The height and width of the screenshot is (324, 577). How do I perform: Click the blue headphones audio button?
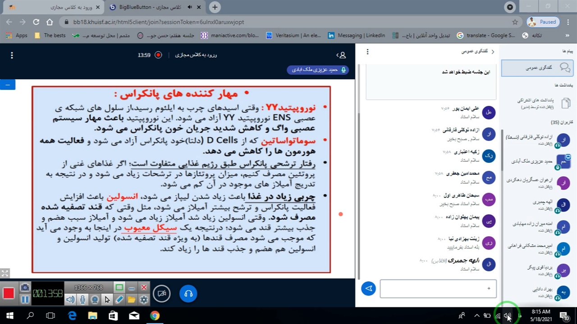(188, 294)
